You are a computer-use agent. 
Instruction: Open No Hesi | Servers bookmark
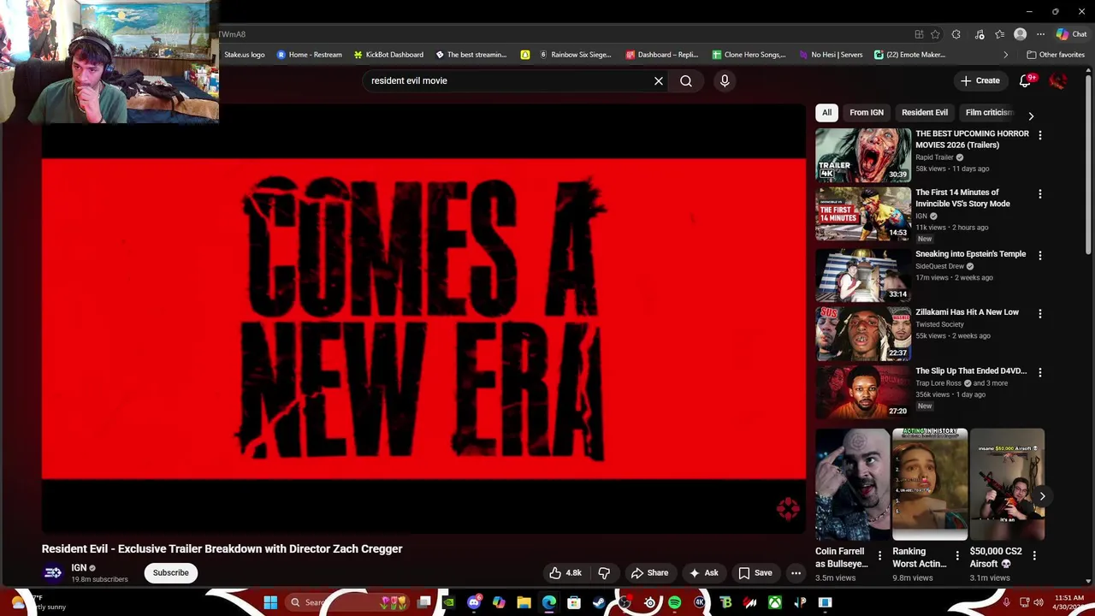pyautogui.click(x=831, y=55)
